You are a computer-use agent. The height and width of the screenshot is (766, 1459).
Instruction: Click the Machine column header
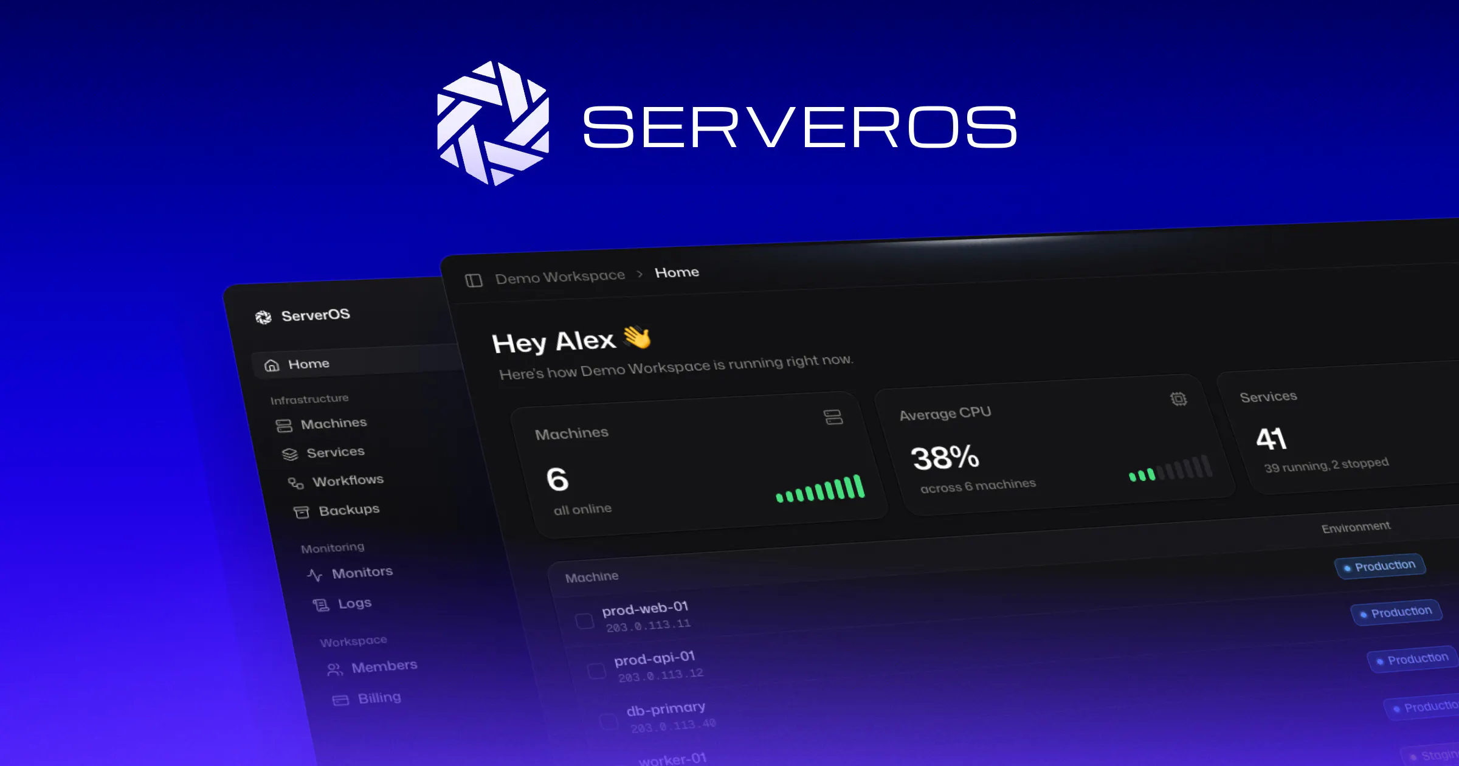592,576
